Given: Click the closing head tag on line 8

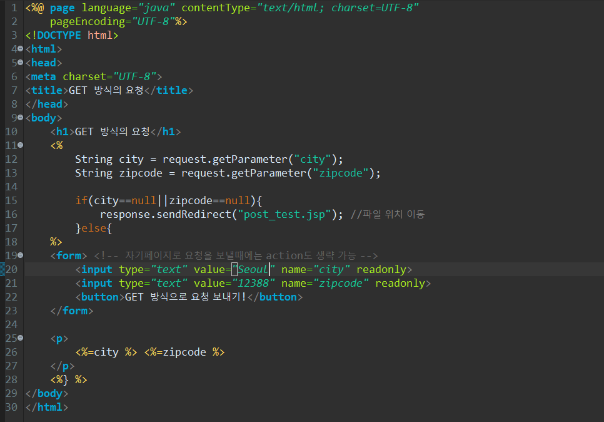Looking at the screenshot, I should point(47,104).
